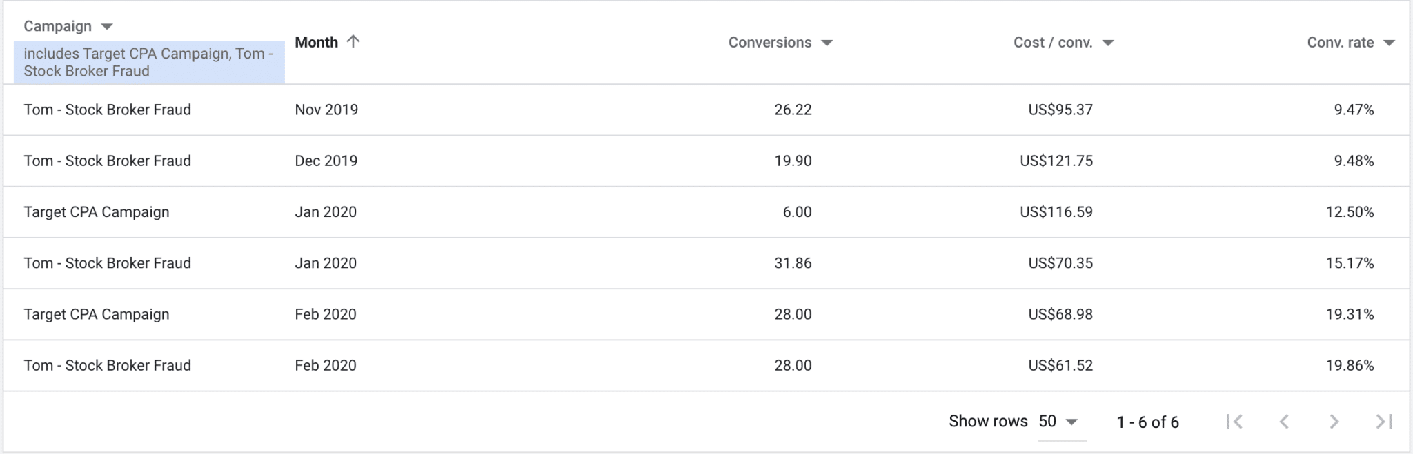The image size is (1413, 454).
Task: Click the Dec 2019 month cell
Action: pyautogui.click(x=326, y=161)
